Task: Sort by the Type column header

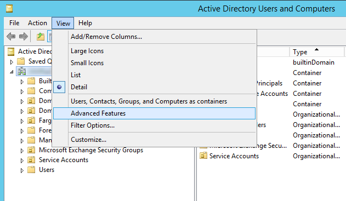Action: (x=316, y=52)
